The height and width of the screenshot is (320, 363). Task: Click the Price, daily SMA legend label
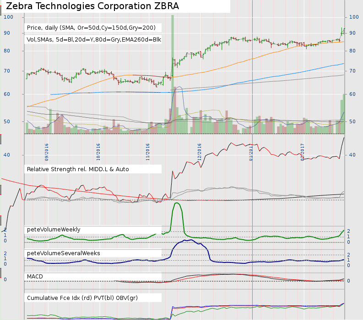(91, 28)
